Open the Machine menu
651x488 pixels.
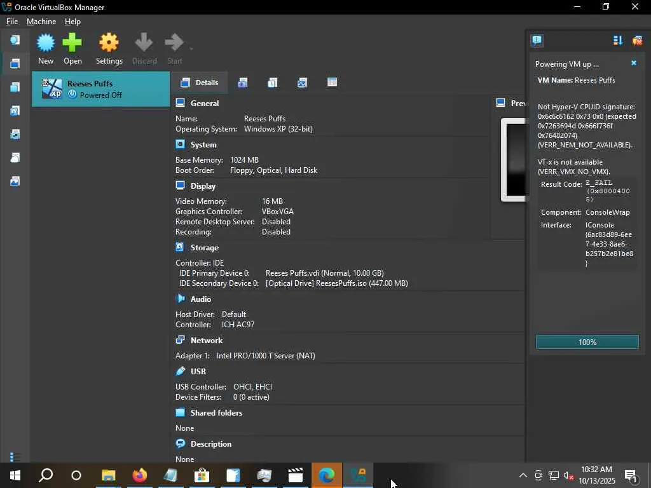pos(41,22)
